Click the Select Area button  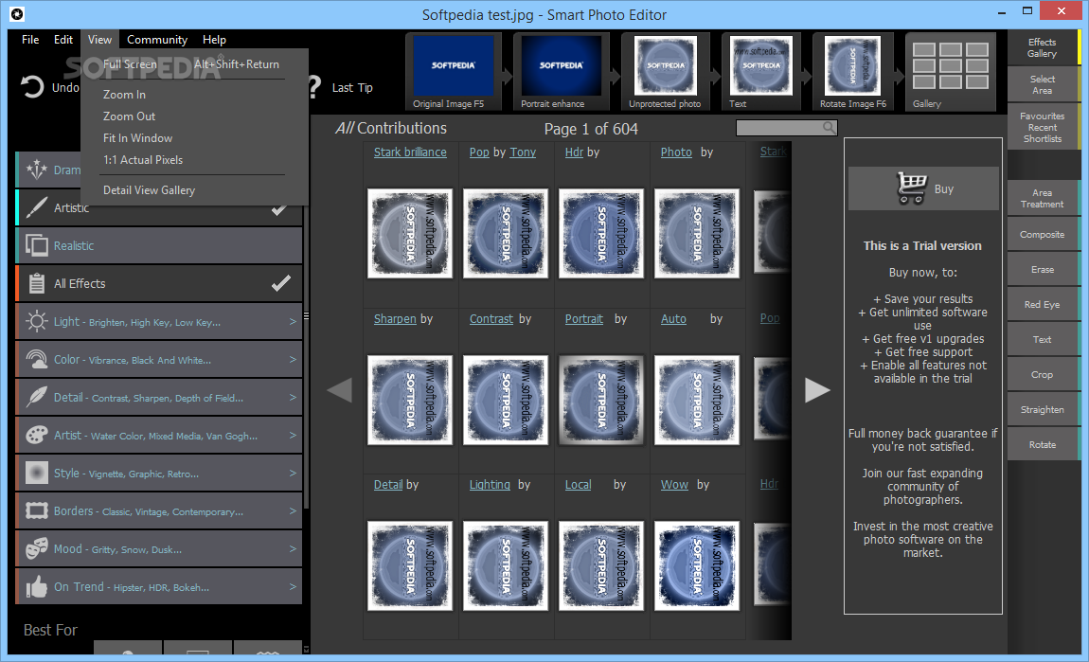click(1042, 84)
